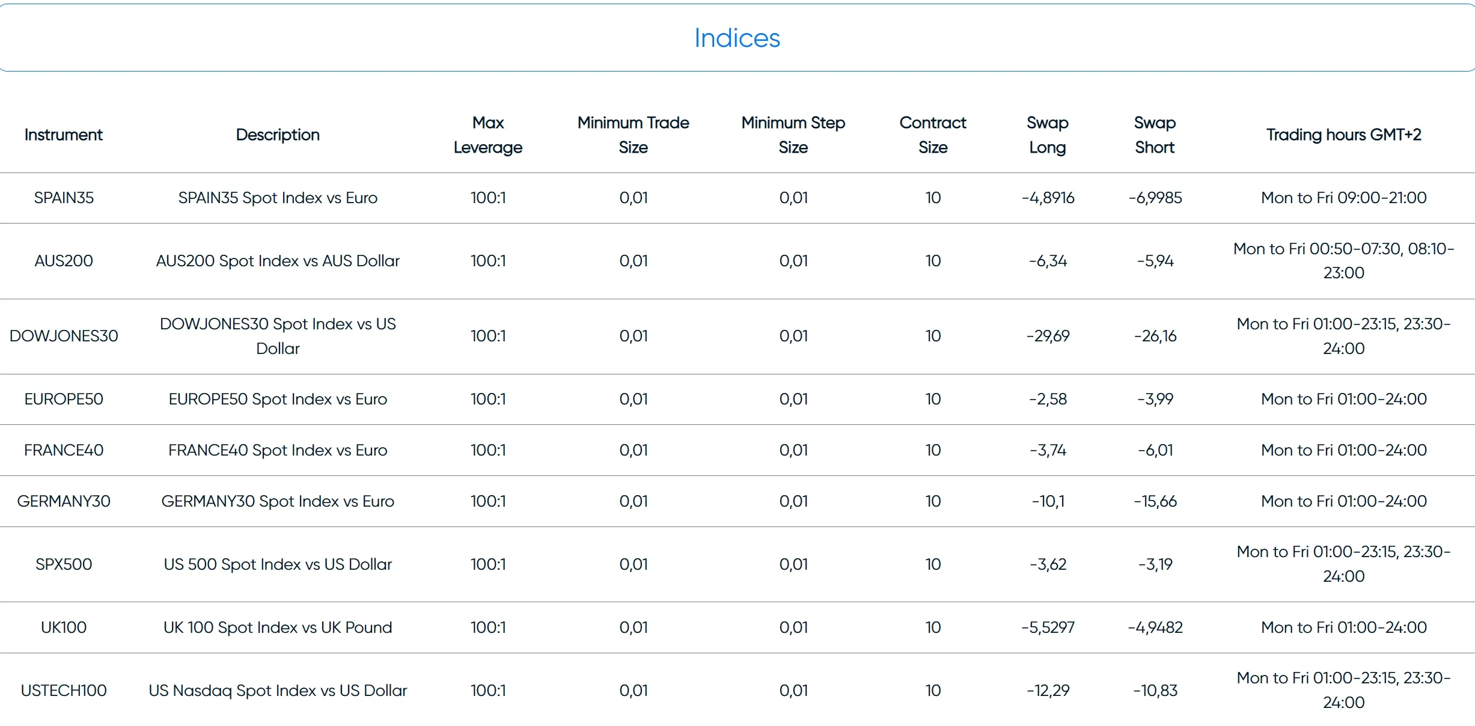Click the Minimum Trade Size column header

(x=634, y=135)
